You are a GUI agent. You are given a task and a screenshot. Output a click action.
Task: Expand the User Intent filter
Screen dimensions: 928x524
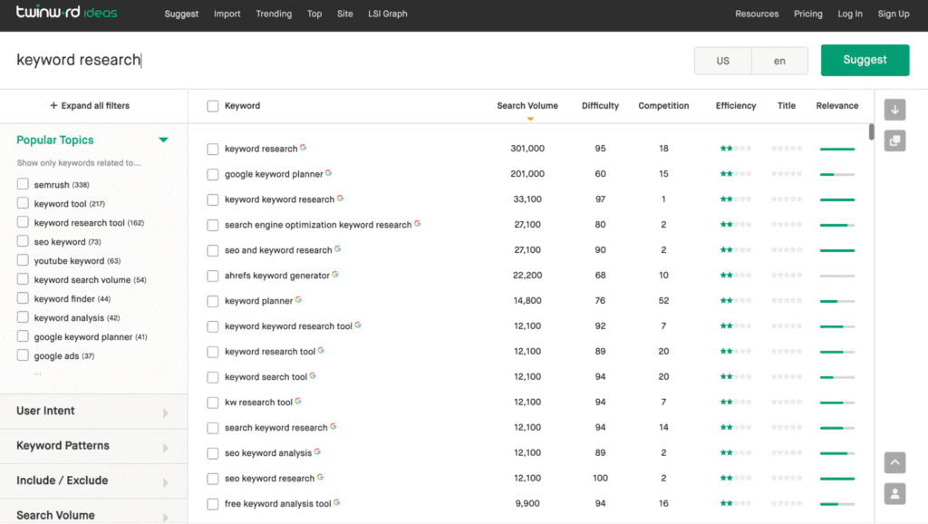click(165, 412)
